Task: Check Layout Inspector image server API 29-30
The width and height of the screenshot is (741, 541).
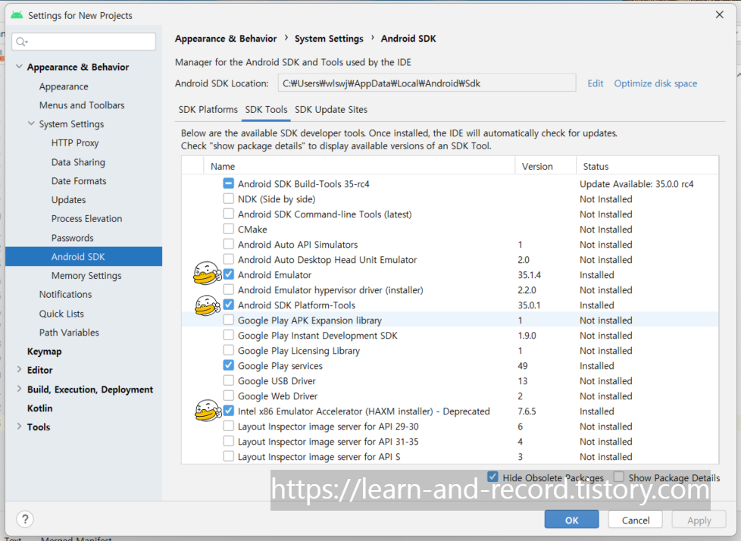Action: 229,426
